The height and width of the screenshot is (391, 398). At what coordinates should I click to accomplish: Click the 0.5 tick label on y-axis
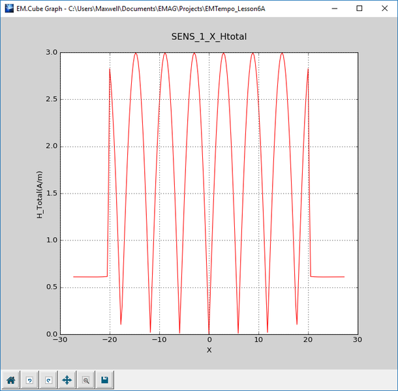coord(50,287)
